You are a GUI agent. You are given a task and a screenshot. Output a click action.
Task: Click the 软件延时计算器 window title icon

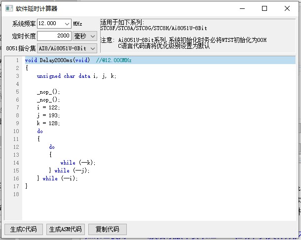point(9,8)
